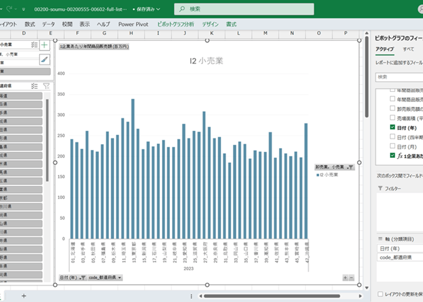The image size is (423, 302).
Task: Open the 日付 (年) field button on the chart
Action: coord(73,277)
